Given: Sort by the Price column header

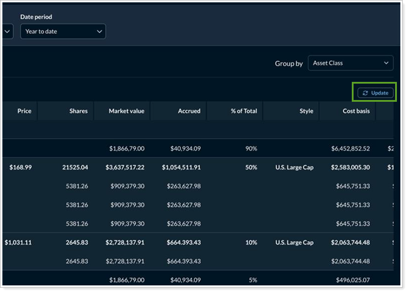Looking at the screenshot, I should tap(24, 111).
